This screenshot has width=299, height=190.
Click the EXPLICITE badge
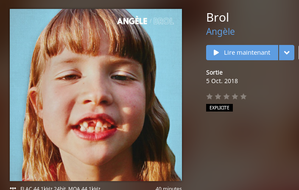(219, 108)
